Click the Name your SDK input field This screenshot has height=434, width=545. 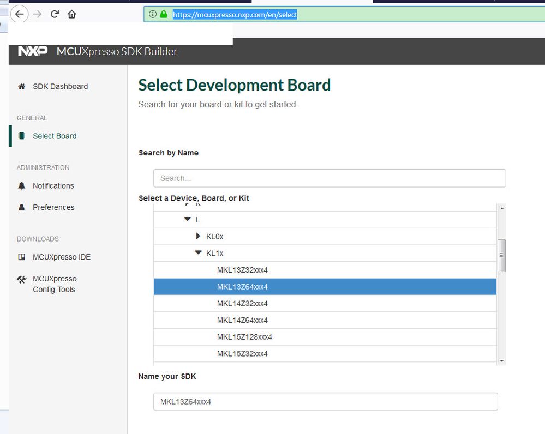click(325, 402)
